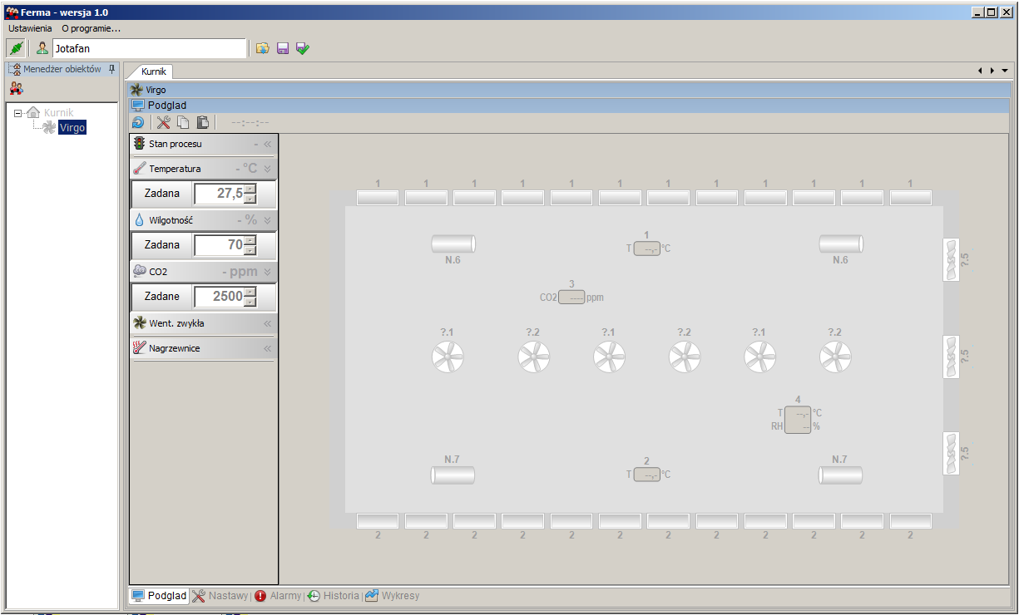The width and height of the screenshot is (1019, 615).
Task: Click the paste clipboard icon
Action: [x=202, y=122]
